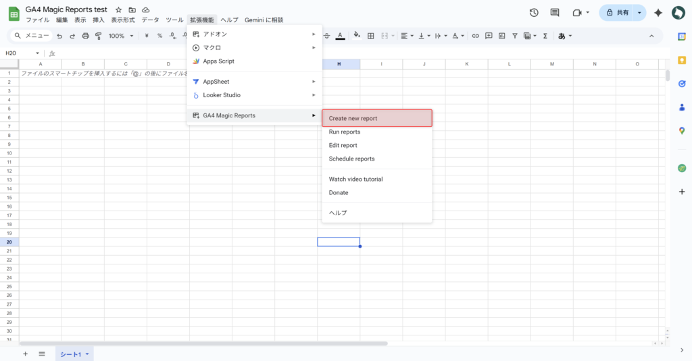Open the H20 name box dropdown
Viewport: 692px width, 361px height.
[x=38, y=53]
